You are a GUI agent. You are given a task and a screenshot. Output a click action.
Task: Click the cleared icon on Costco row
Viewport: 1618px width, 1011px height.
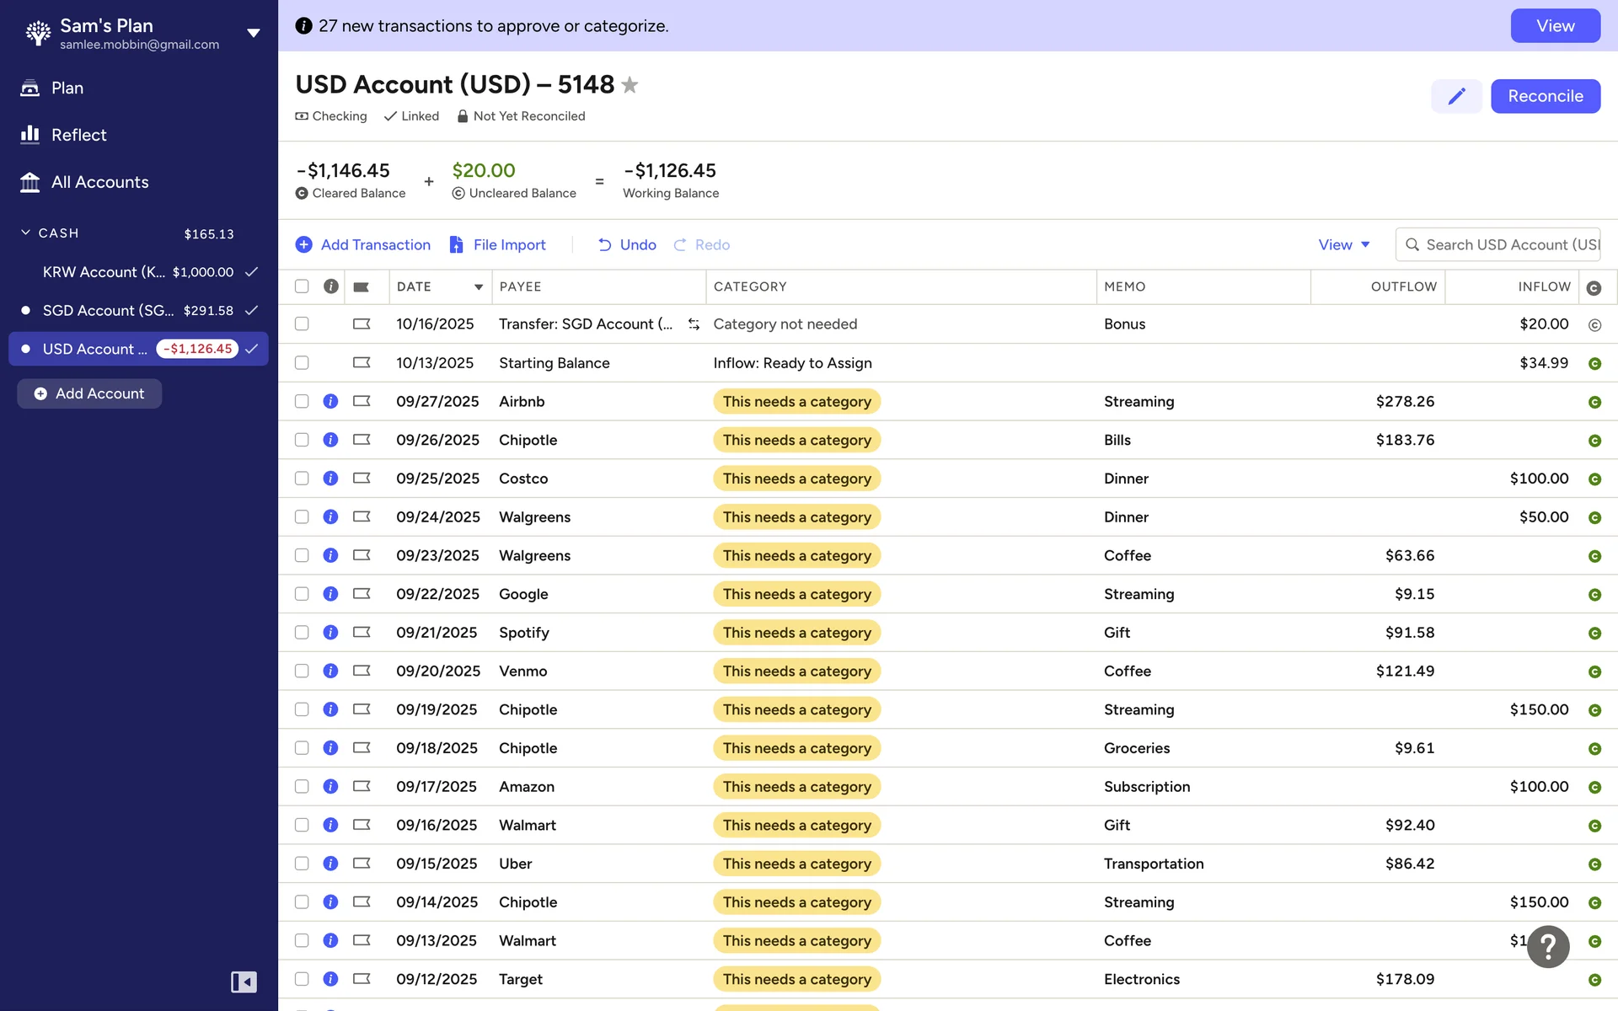[x=1594, y=479]
